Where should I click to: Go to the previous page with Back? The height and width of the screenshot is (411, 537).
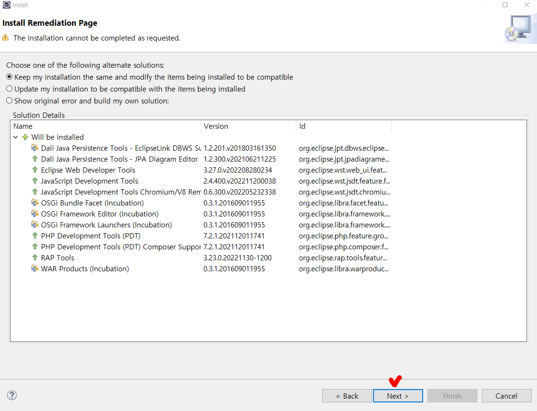(347, 396)
